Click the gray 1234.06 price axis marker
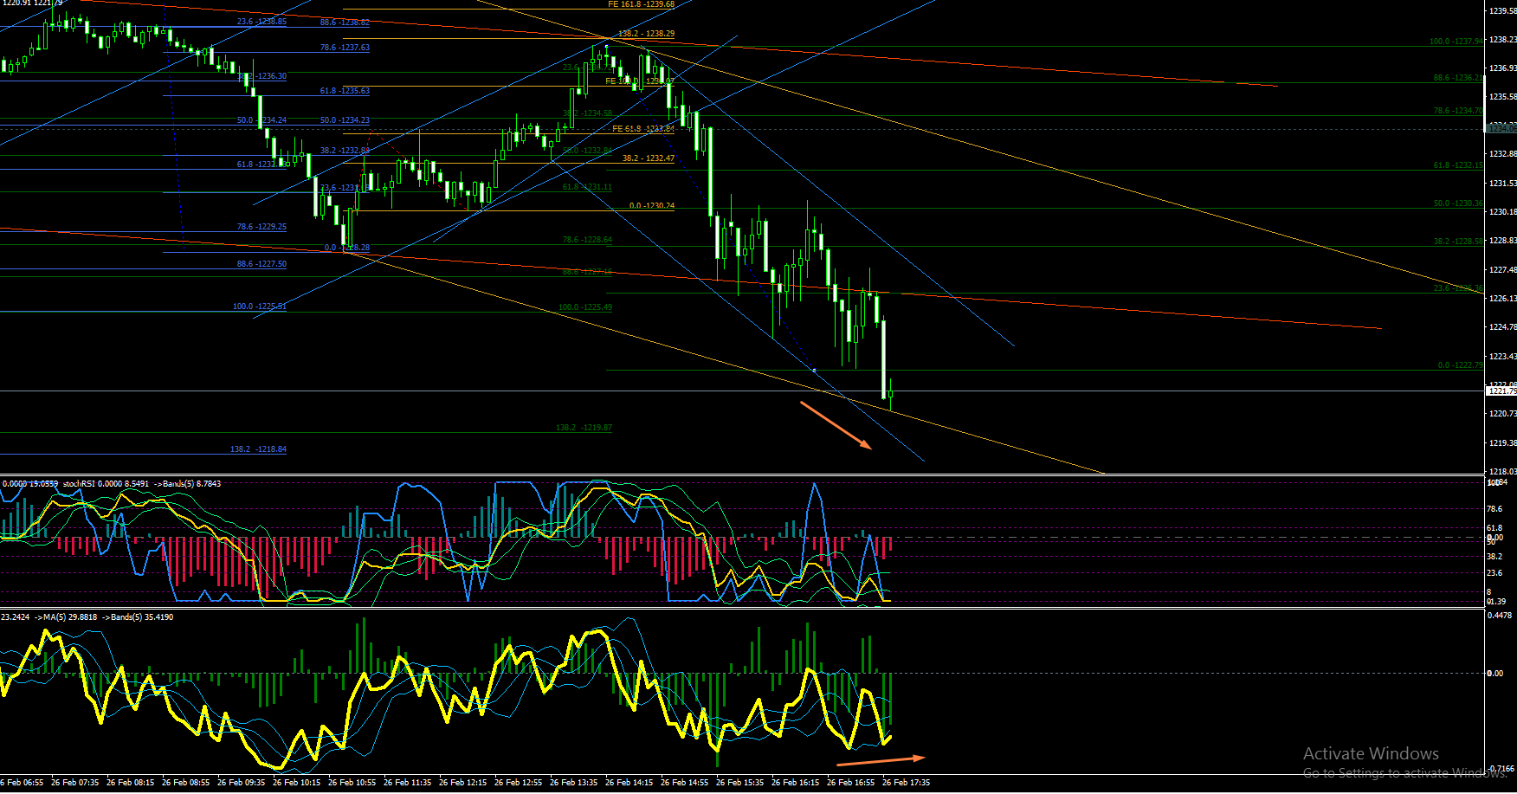Image resolution: width=1517 pixels, height=794 pixels. (1501, 128)
